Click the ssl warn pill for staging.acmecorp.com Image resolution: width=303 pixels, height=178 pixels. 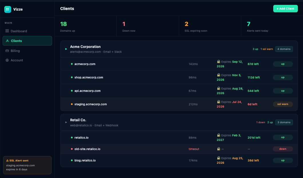[283, 104]
